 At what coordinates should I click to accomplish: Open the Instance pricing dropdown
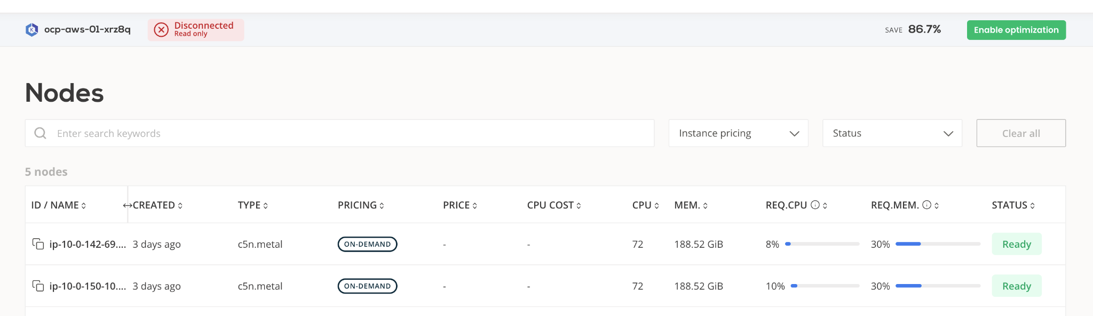(738, 133)
